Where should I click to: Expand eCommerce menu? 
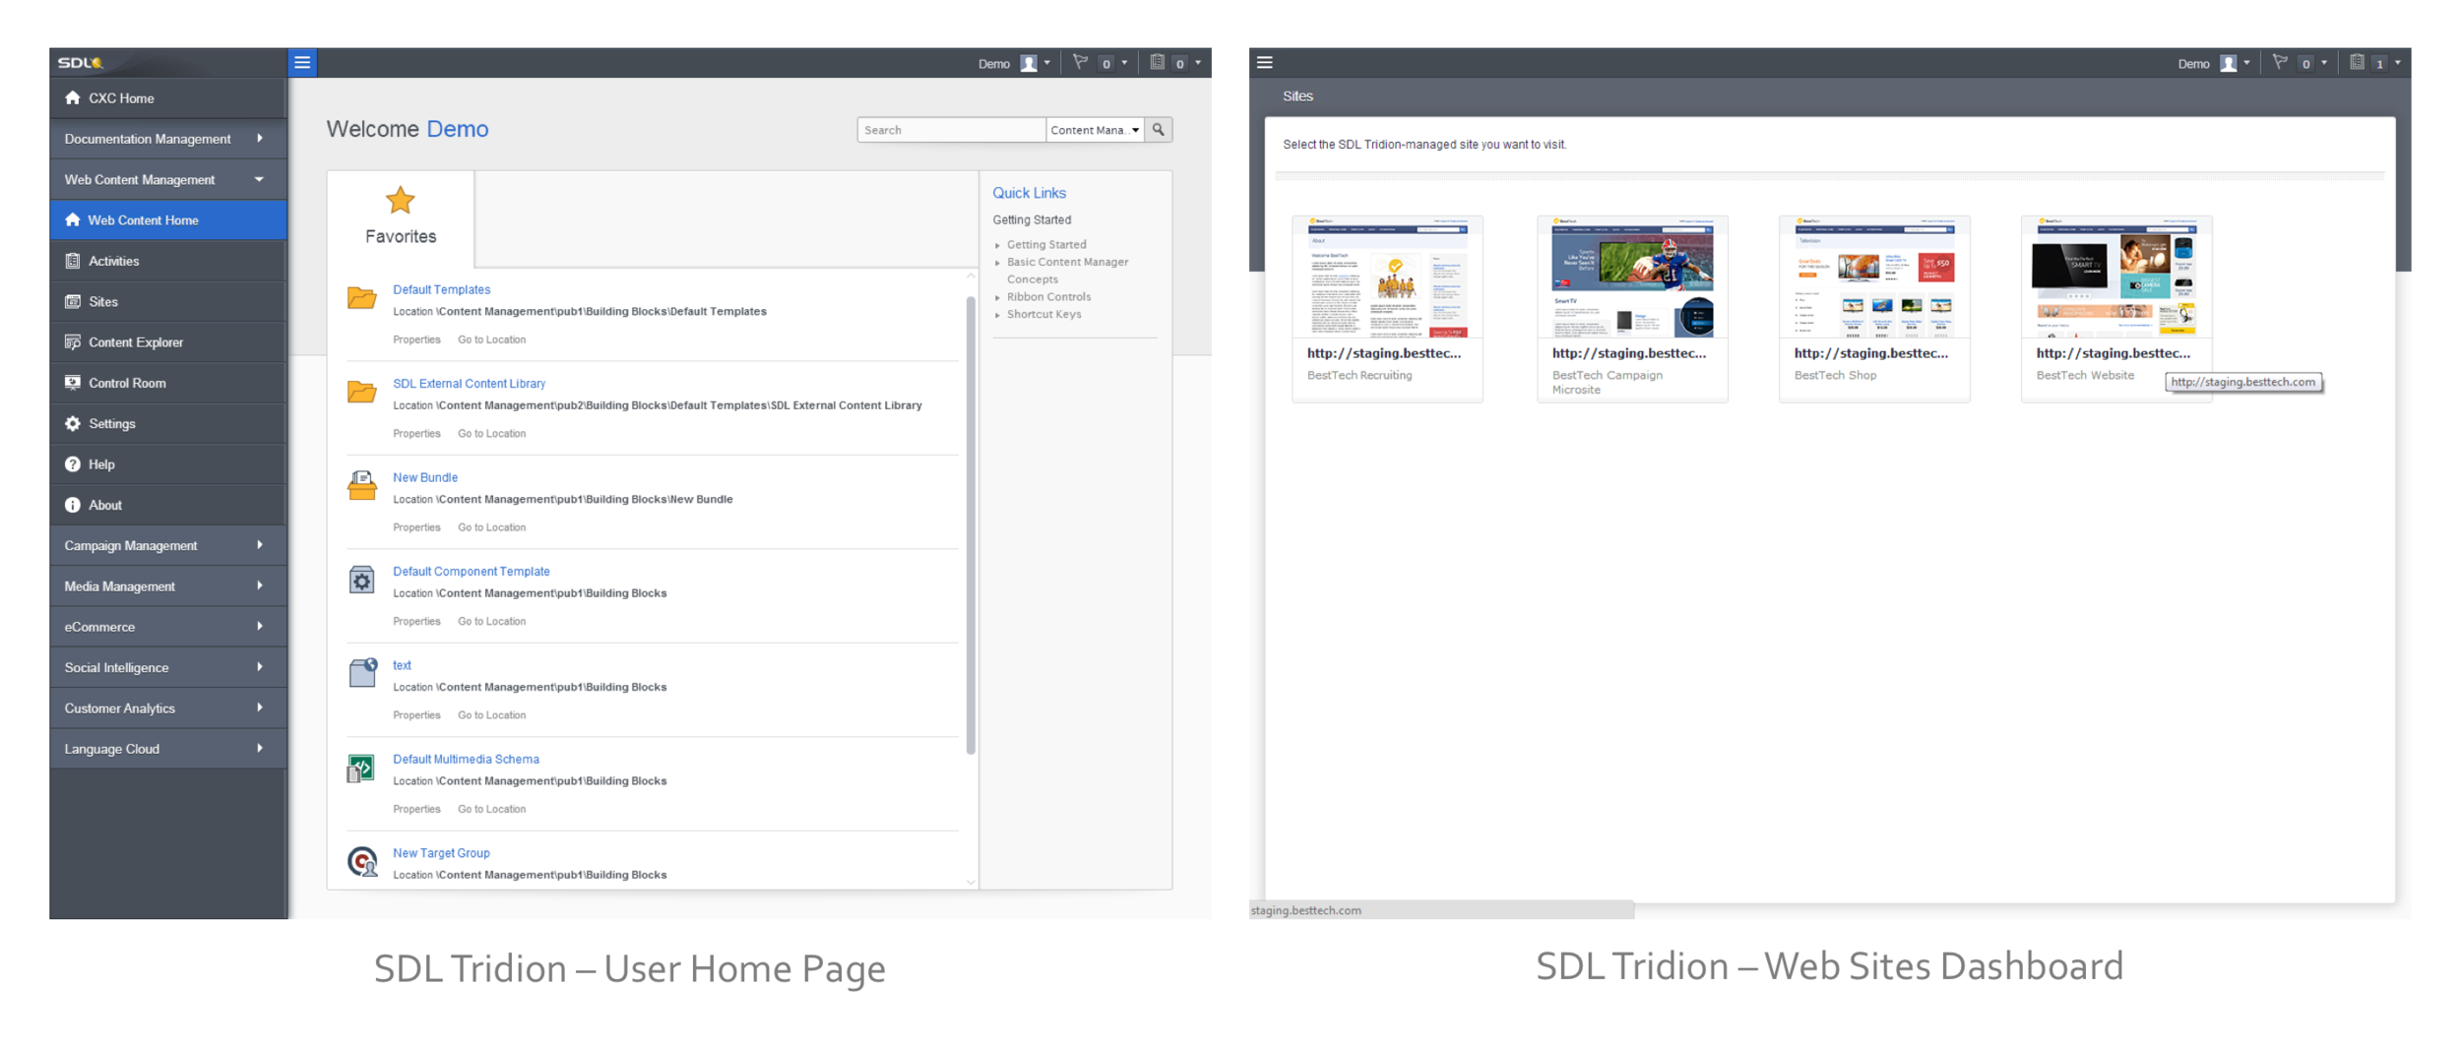pos(168,627)
